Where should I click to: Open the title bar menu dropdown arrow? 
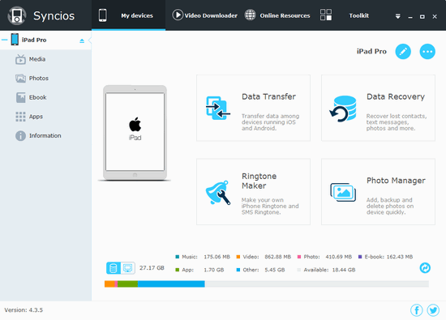click(398, 16)
